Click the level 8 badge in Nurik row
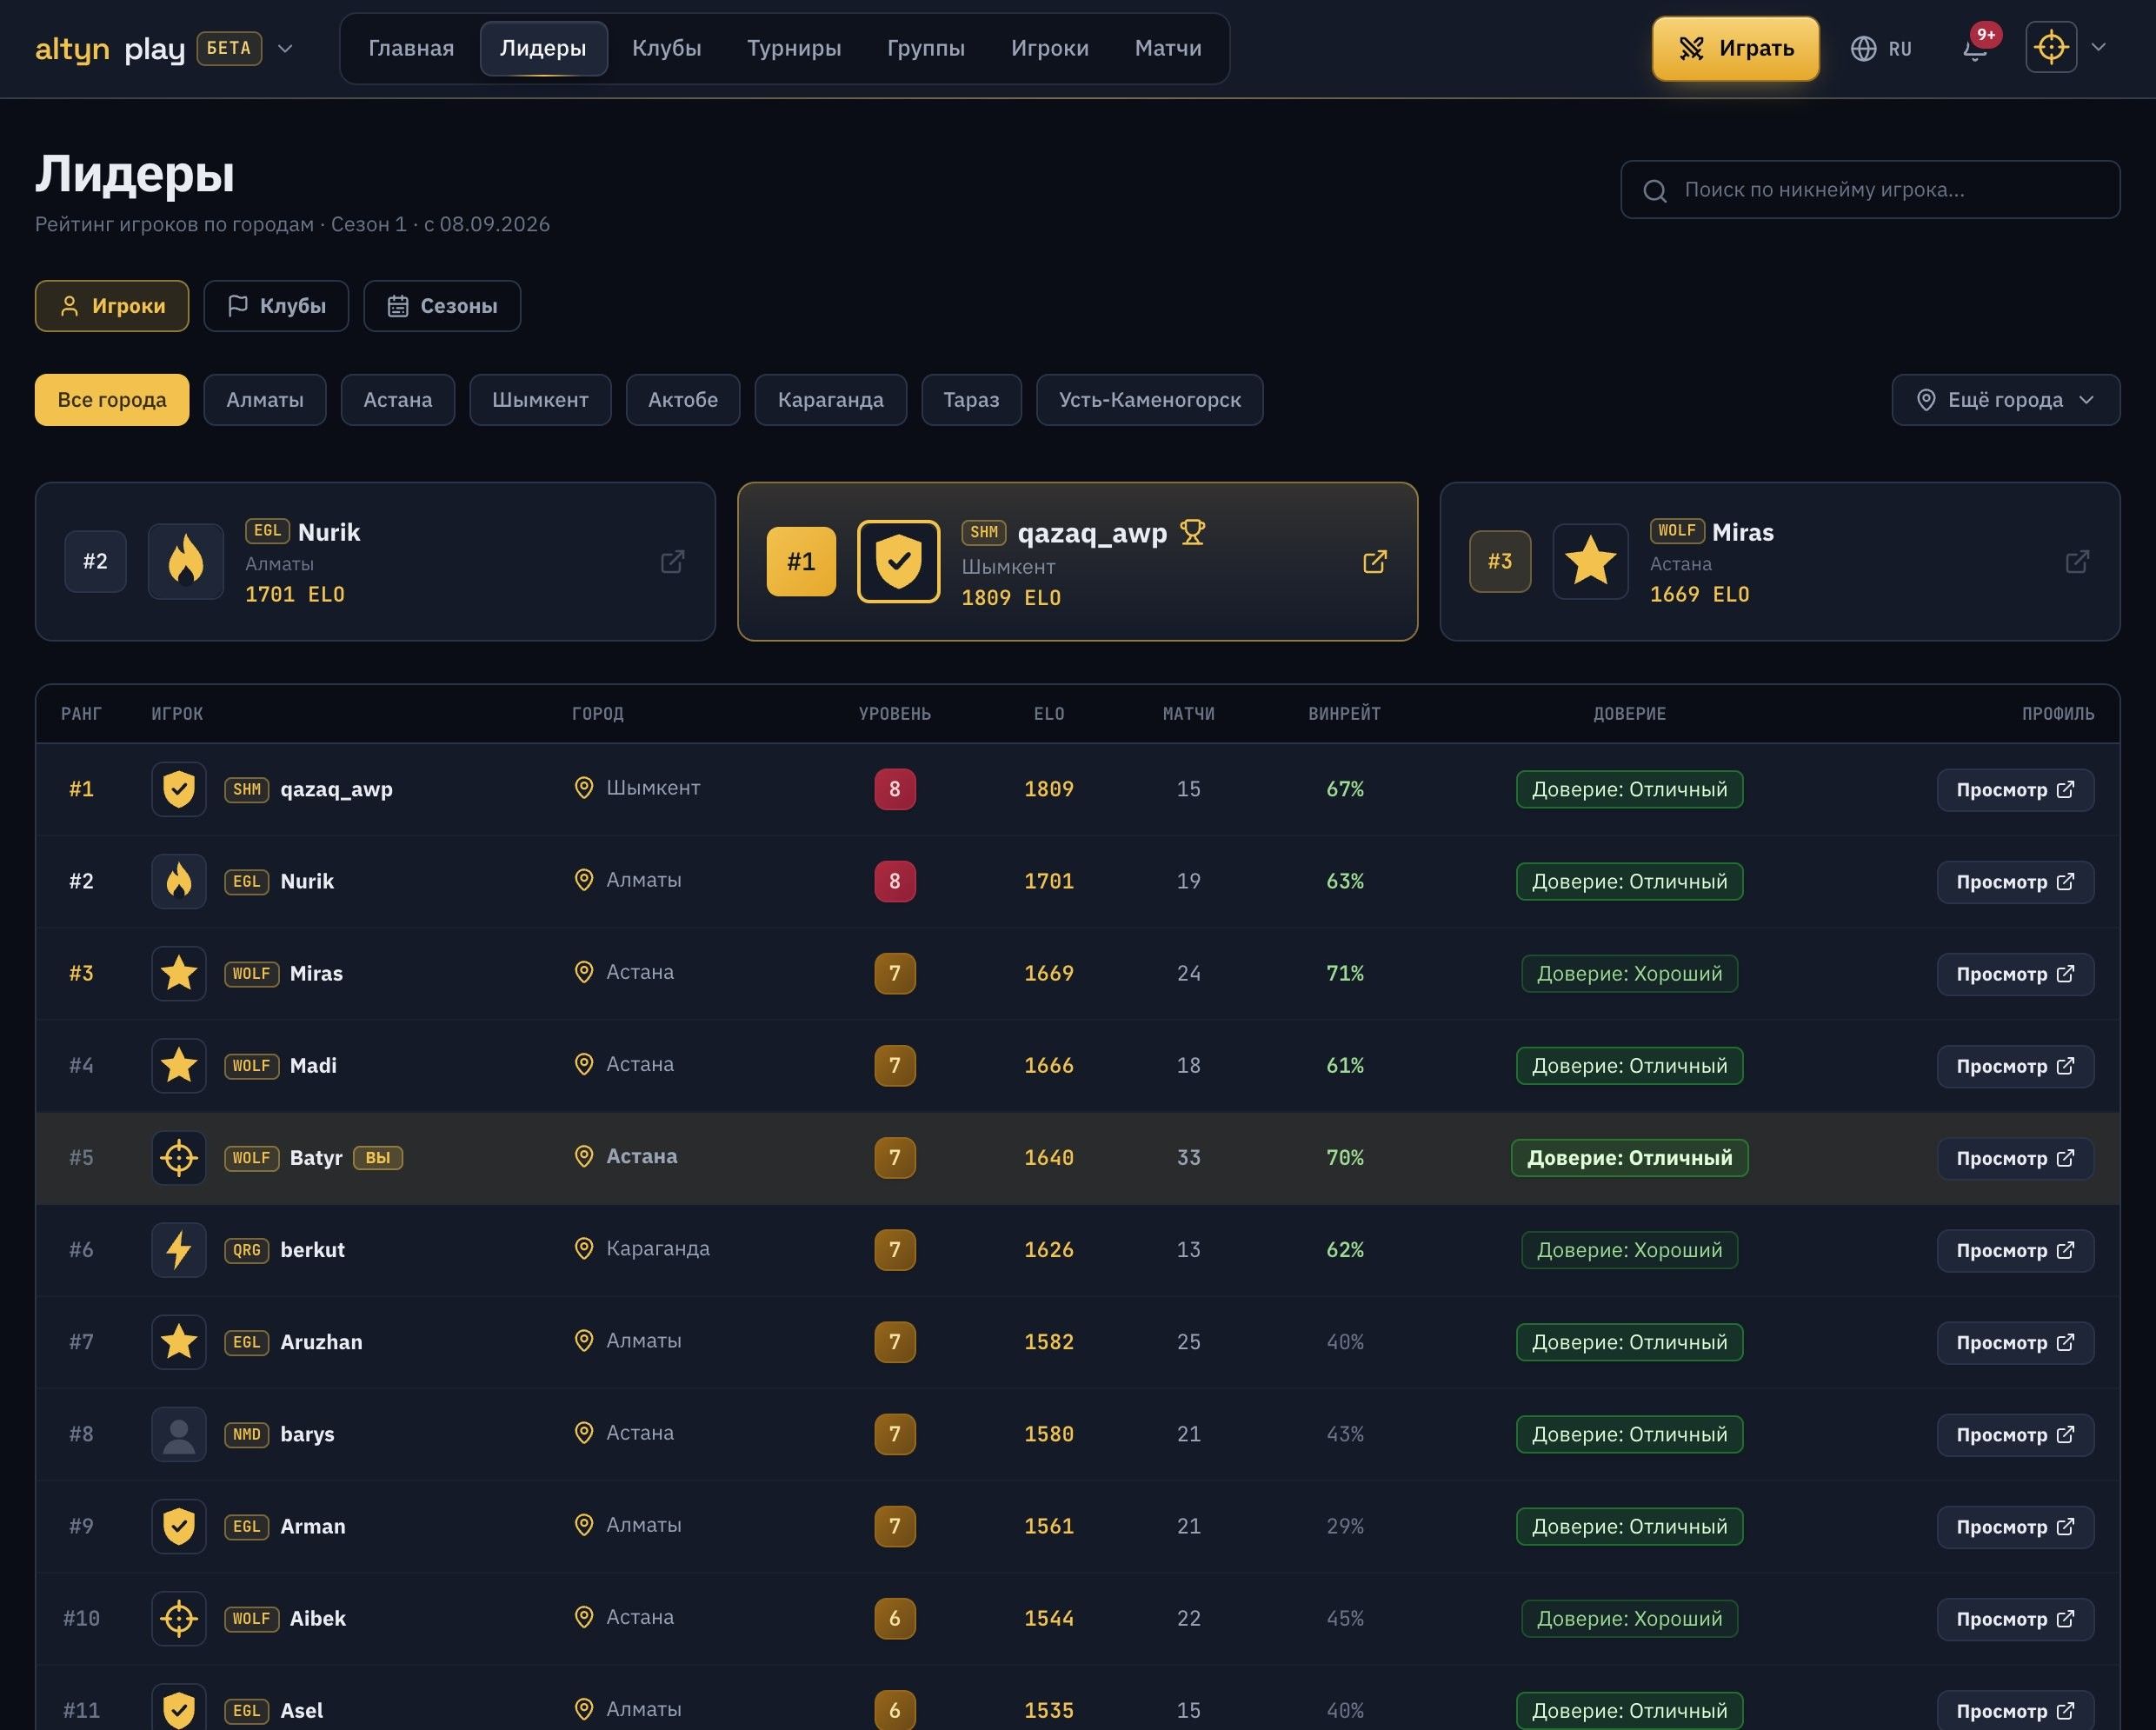2156x1730 pixels. tap(894, 881)
